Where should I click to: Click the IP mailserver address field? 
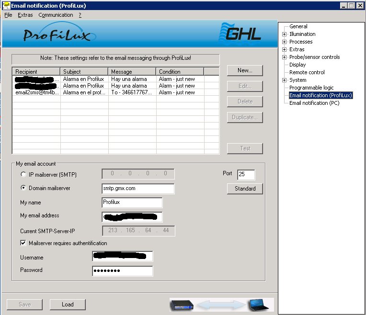[x=138, y=174]
